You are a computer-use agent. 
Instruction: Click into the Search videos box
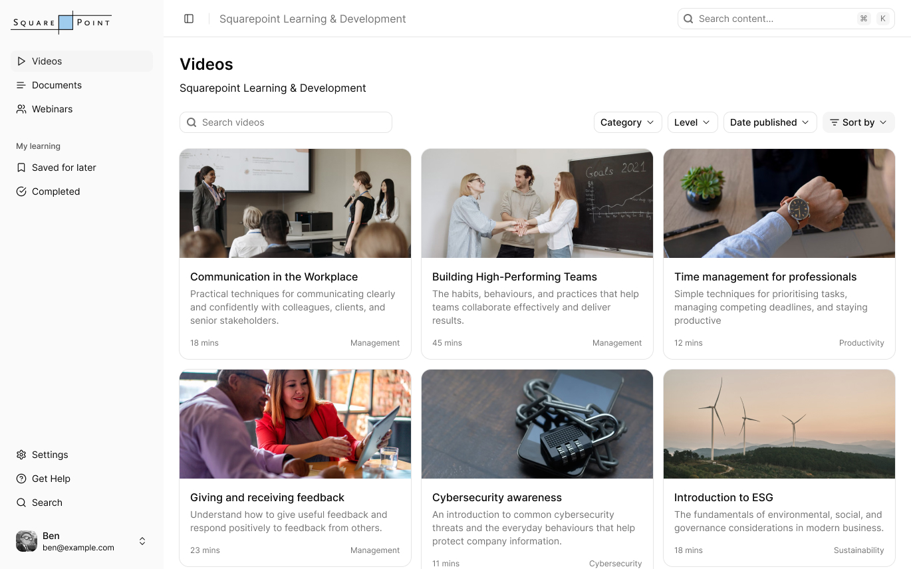tap(286, 122)
